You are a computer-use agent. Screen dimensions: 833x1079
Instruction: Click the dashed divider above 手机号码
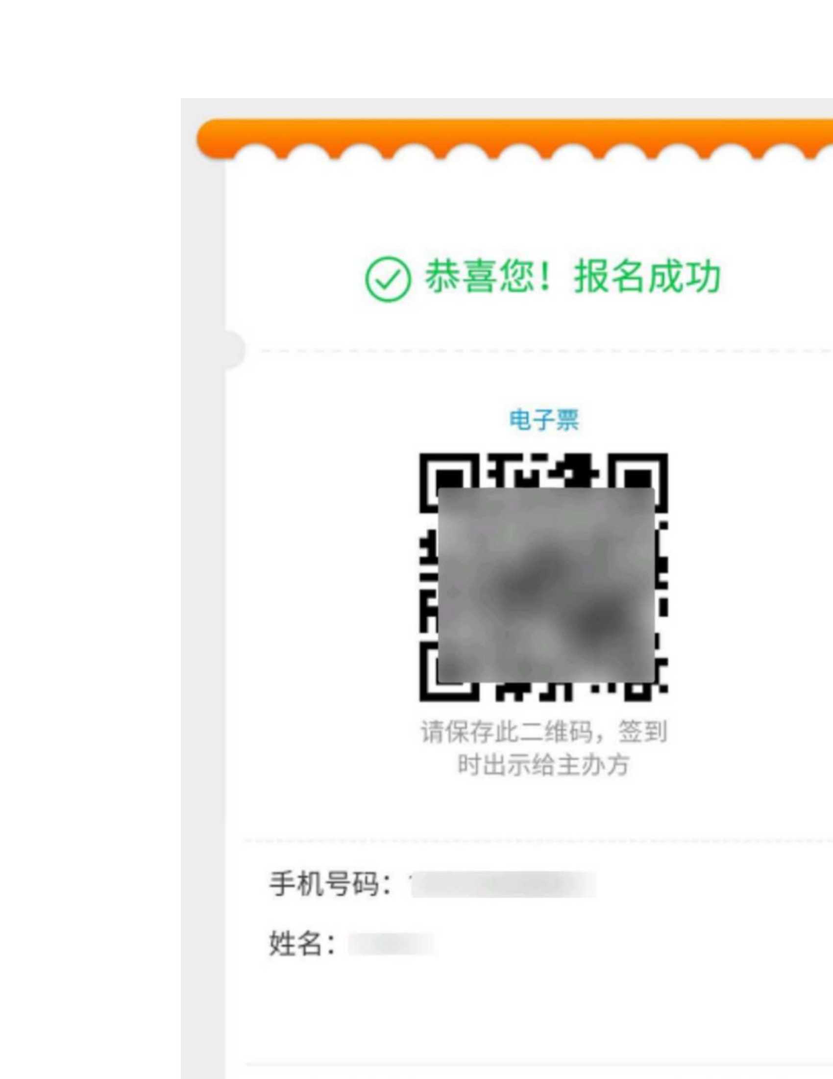point(539,840)
